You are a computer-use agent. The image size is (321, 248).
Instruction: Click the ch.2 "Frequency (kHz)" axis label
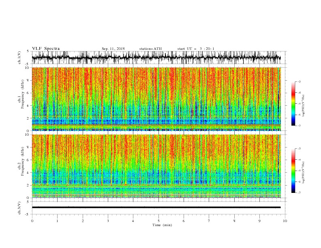[x=23, y=161]
